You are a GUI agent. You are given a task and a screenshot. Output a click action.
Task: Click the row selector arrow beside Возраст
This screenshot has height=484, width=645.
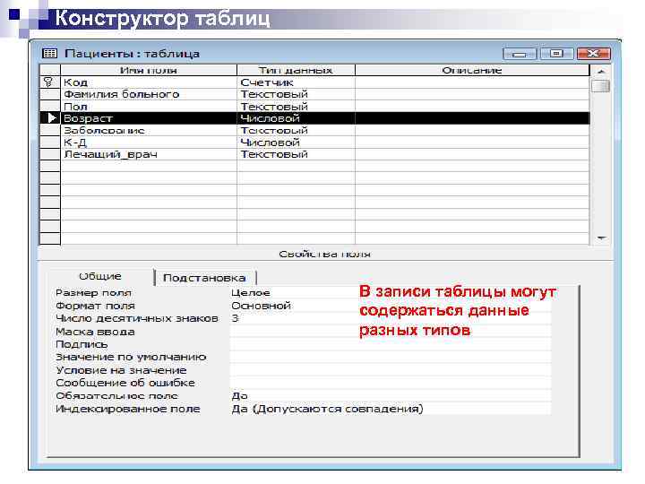point(52,118)
